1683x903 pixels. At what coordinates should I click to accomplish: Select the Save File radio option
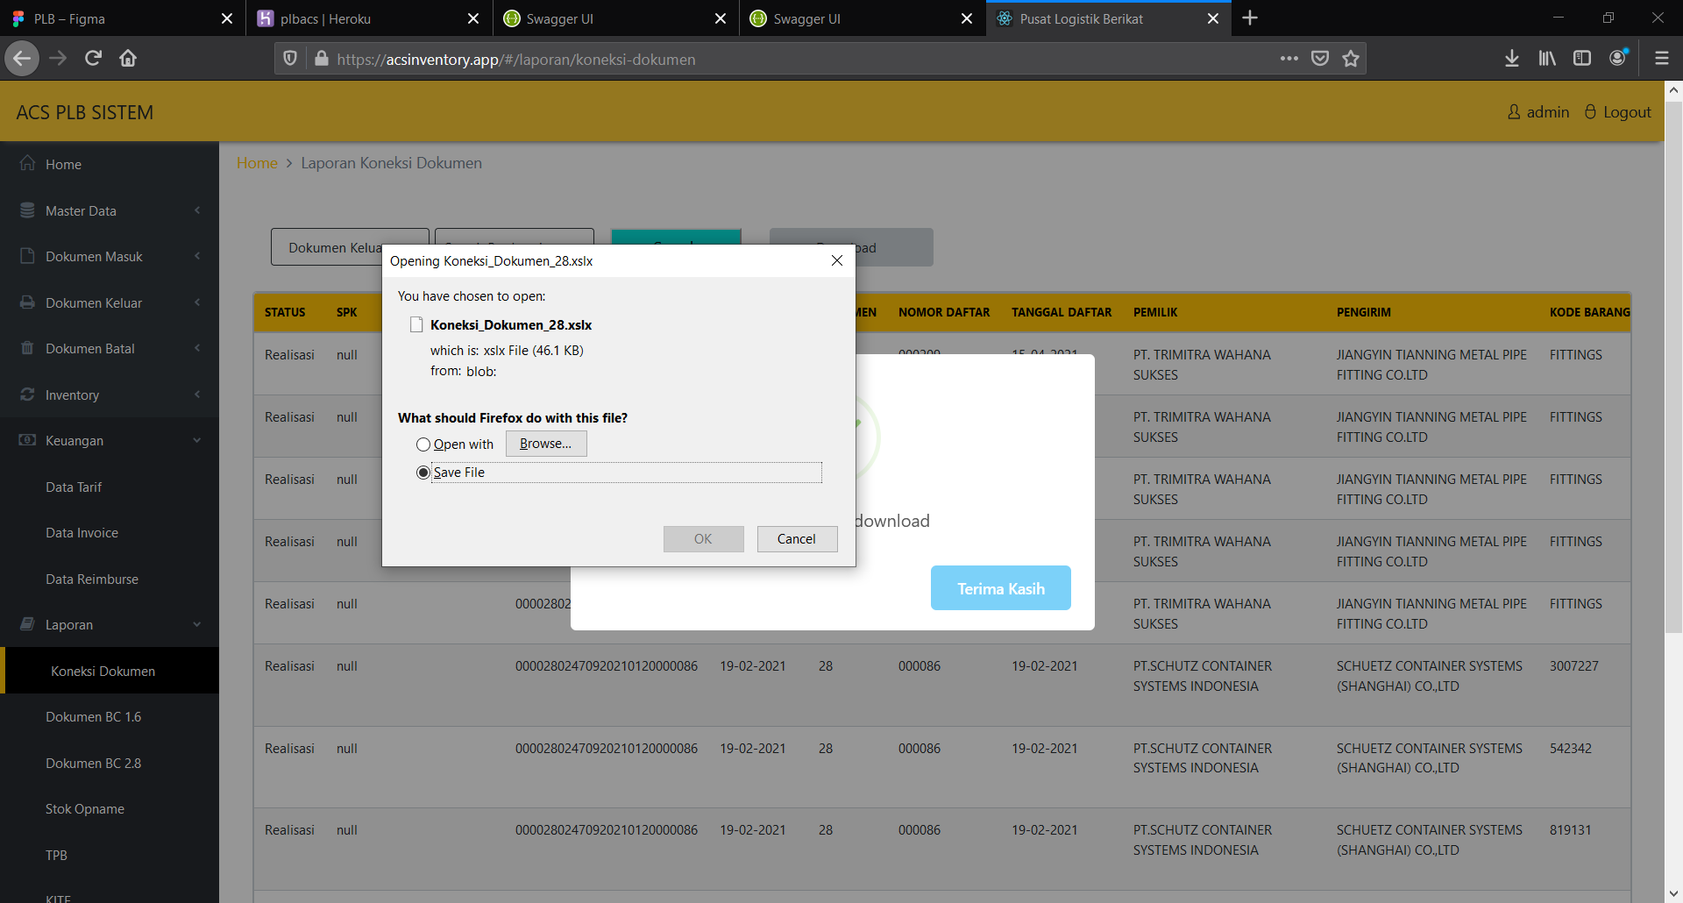pyautogui.click(x=423, y=473)
